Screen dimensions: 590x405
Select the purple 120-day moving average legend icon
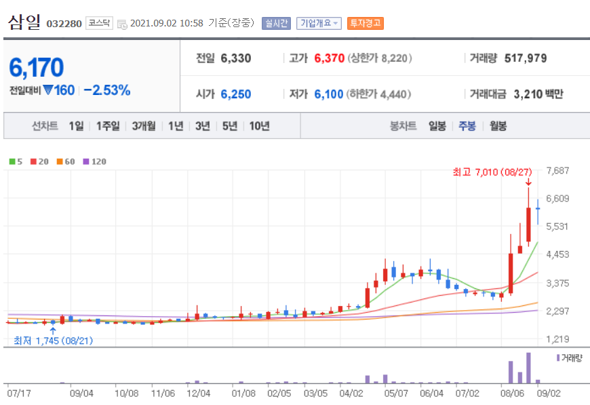85,161
